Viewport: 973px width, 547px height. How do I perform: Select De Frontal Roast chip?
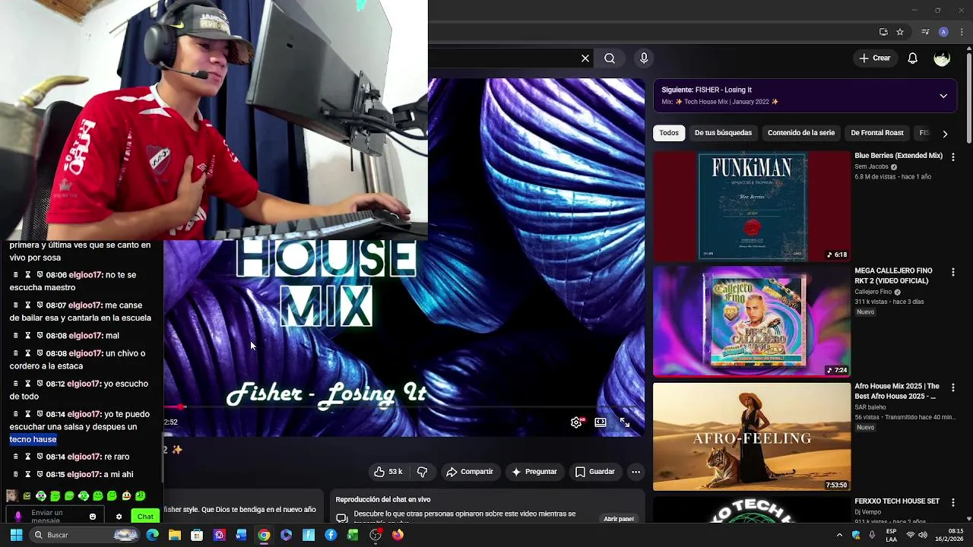877,133
